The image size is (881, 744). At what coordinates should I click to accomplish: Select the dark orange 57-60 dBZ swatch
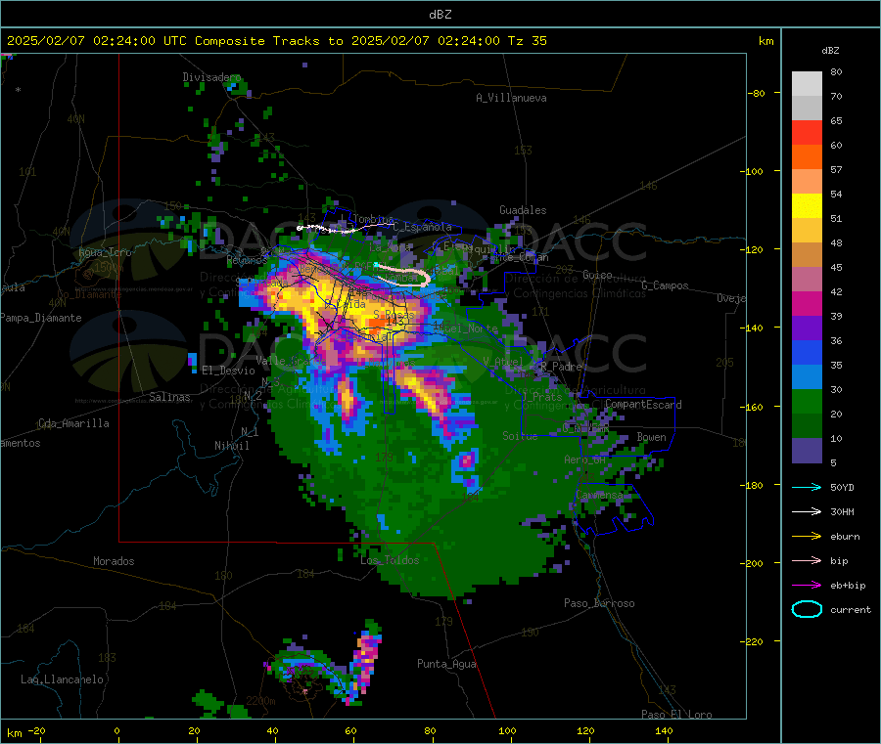807,157
